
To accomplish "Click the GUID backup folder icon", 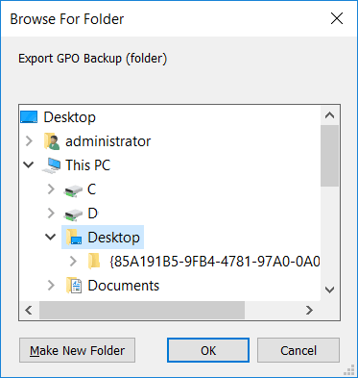I will pyautogui.click(x=94, y=262).
